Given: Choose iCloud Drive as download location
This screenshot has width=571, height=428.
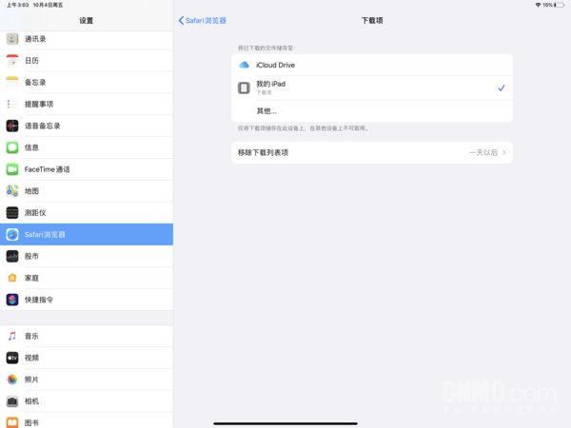Looking at the screenshot, I should point(372,65).
